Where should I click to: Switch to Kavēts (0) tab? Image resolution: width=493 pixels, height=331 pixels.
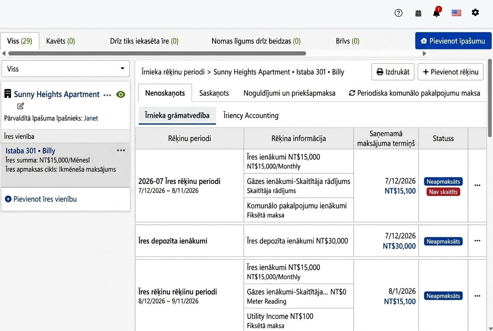pyautogui.click(x=60, y=41)
